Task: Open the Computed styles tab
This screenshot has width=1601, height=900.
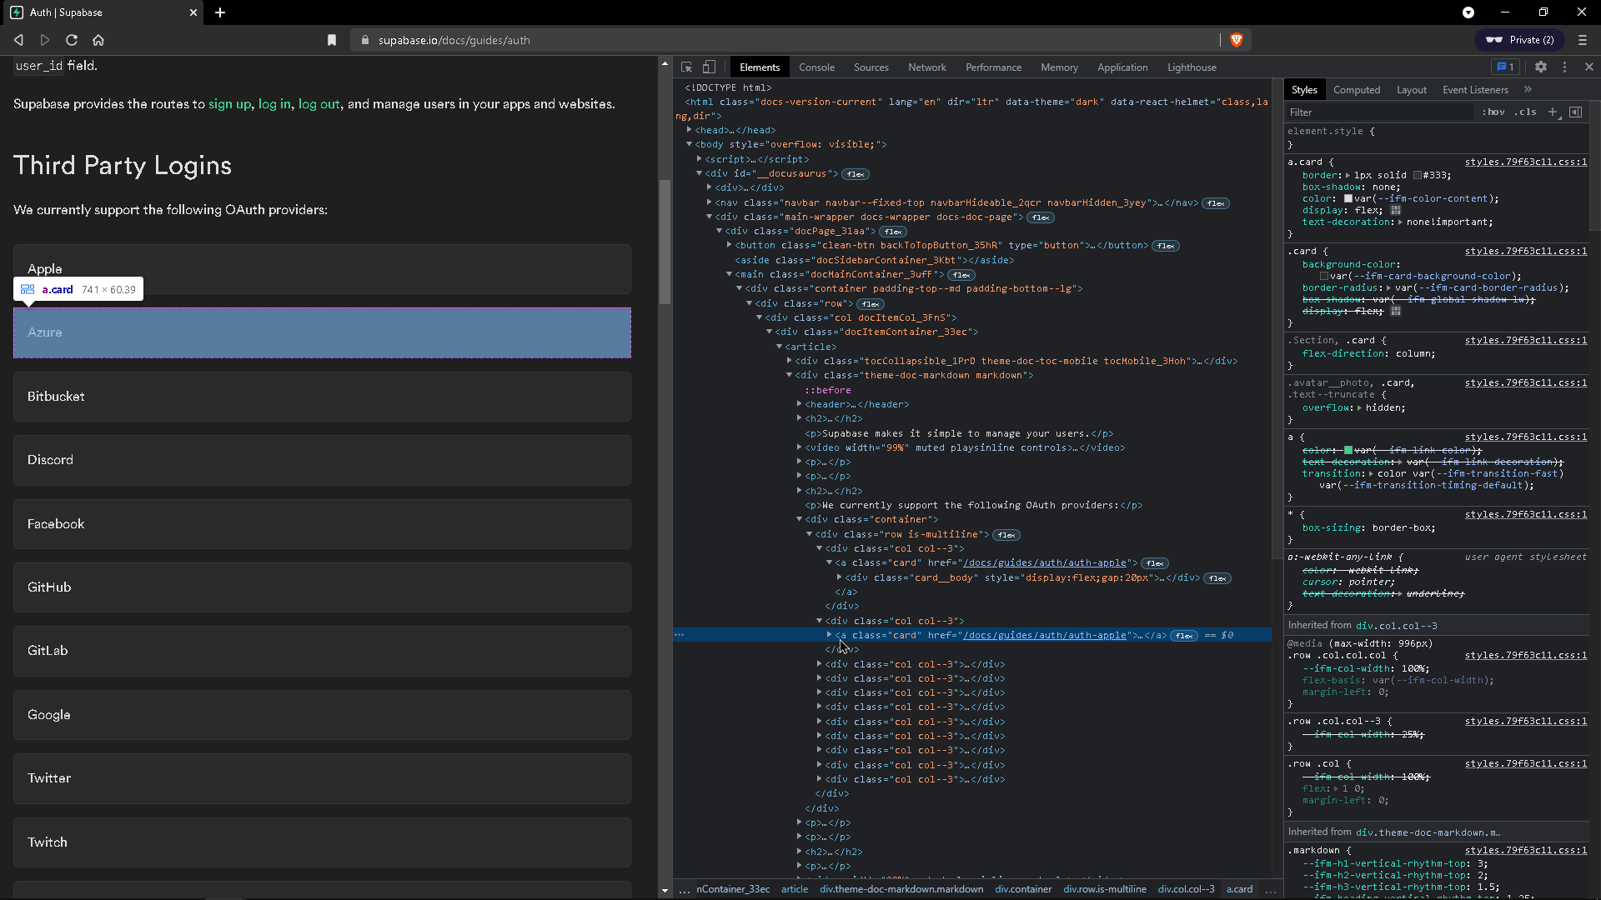Action: pyautogui.click(x=1357, y=89)
